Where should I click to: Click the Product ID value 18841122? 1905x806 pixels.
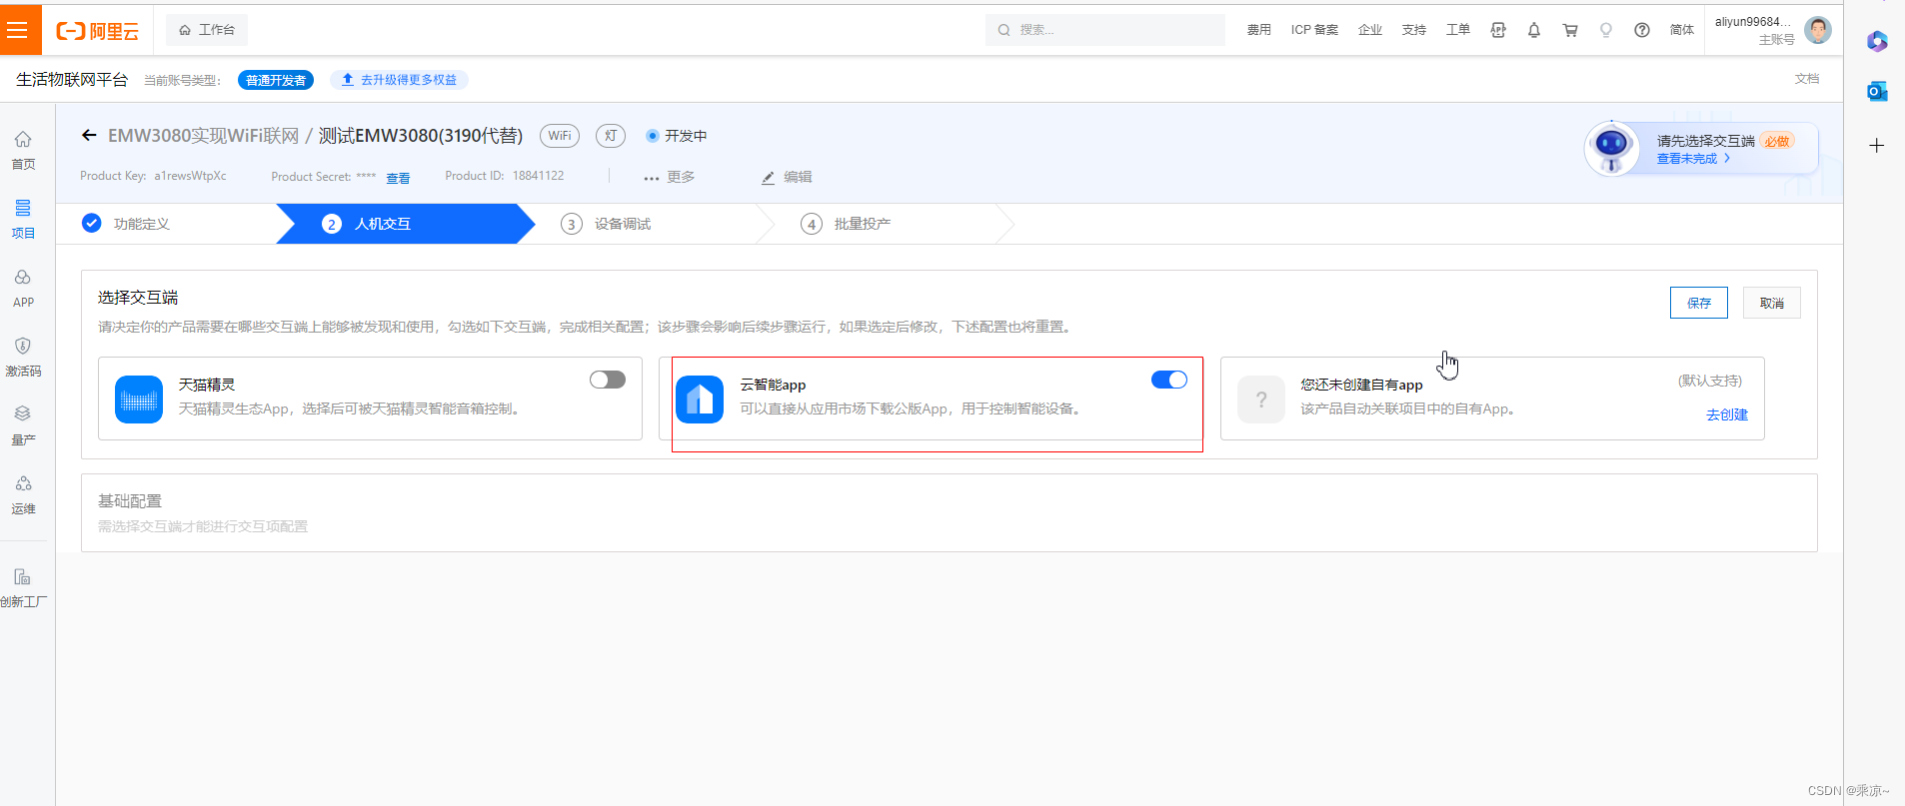coord(538,176)
